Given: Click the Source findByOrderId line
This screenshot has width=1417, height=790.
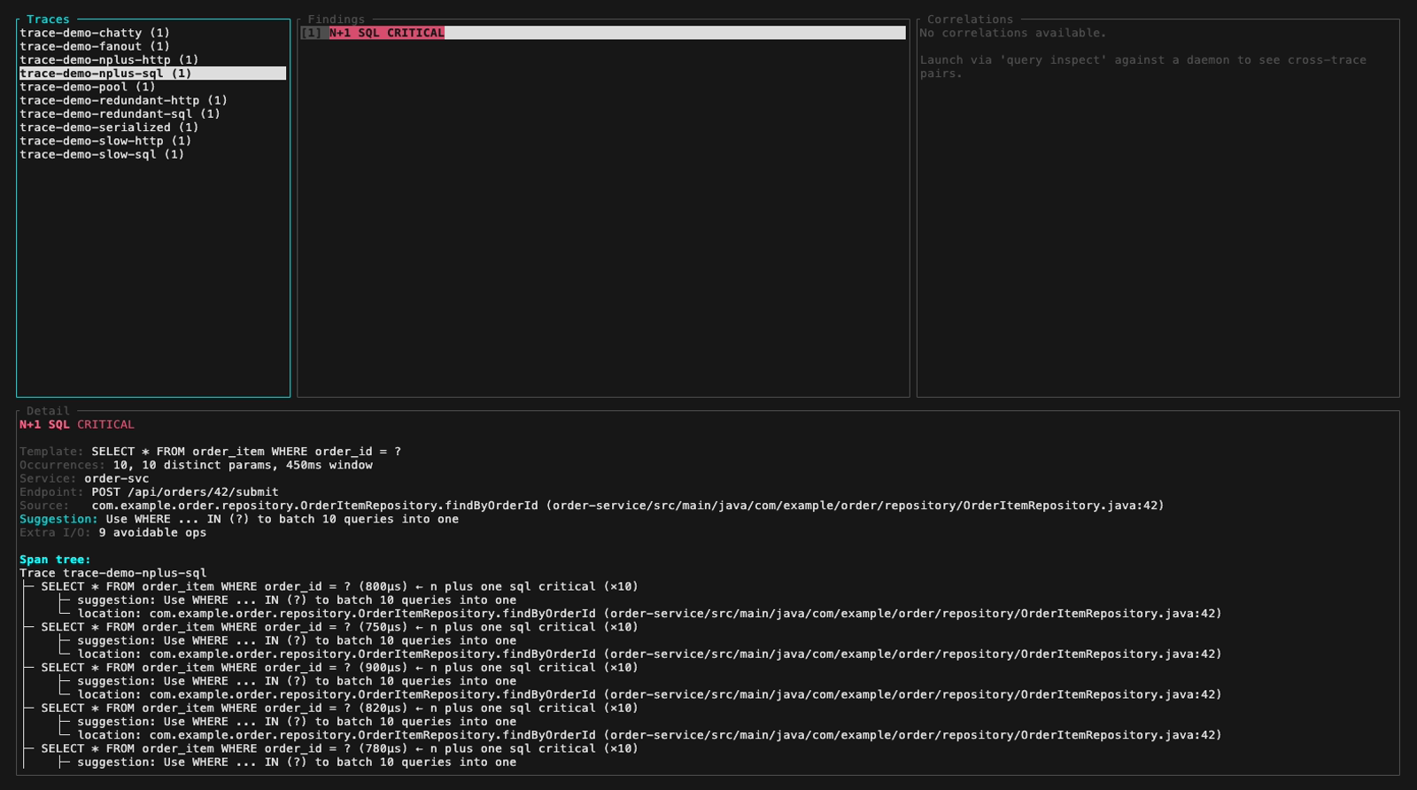Looking at the screenshot, I should [x=592, y=506].
